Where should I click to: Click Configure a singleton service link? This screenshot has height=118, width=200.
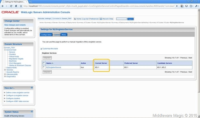point(17,95)
